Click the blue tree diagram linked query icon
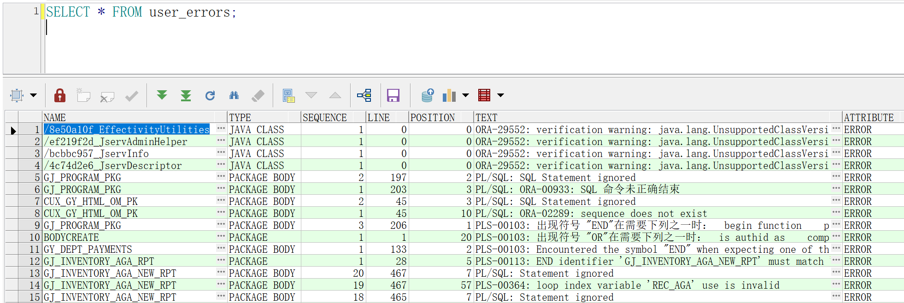The height and width of the screenshot is (303, 904). (x=364, y=95)
